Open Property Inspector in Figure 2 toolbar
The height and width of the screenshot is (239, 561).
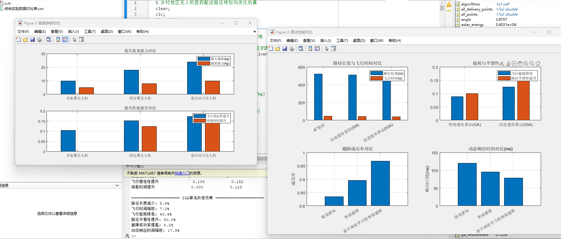click(x=334, y=49)
